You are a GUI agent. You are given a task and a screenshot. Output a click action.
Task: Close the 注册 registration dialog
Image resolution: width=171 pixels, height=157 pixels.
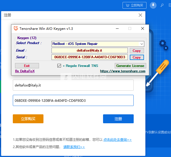tap(140, 15)
